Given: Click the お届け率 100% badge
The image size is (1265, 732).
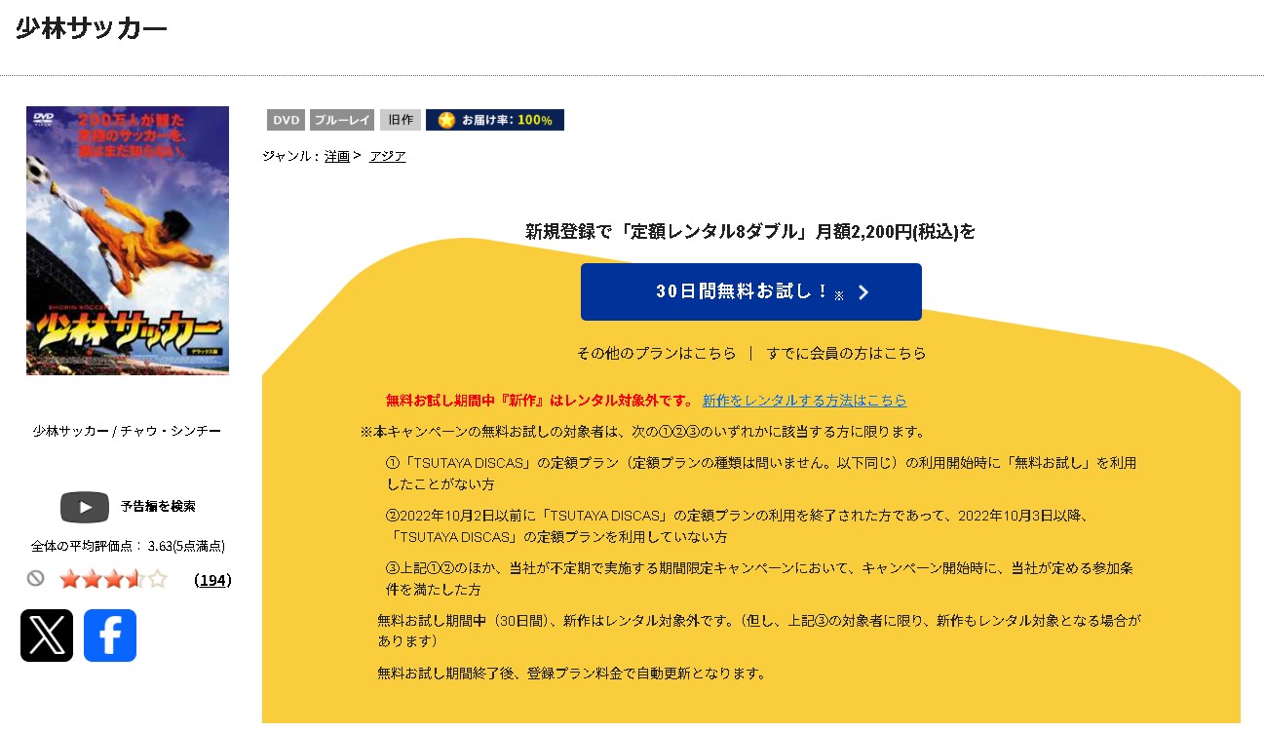Looking at the screenshot, I should (495, 120).
